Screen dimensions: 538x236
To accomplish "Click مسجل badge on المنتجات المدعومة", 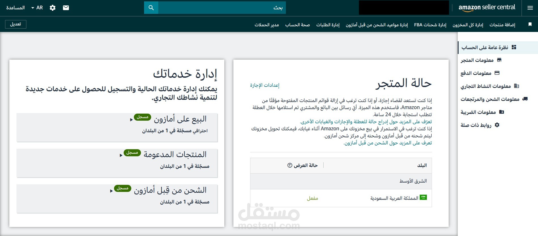I will point(132,153).
